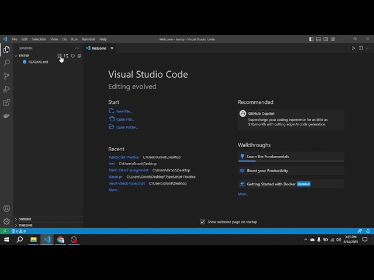
Task: Open Windows Start menu
Action: click(x=6, y=240)
